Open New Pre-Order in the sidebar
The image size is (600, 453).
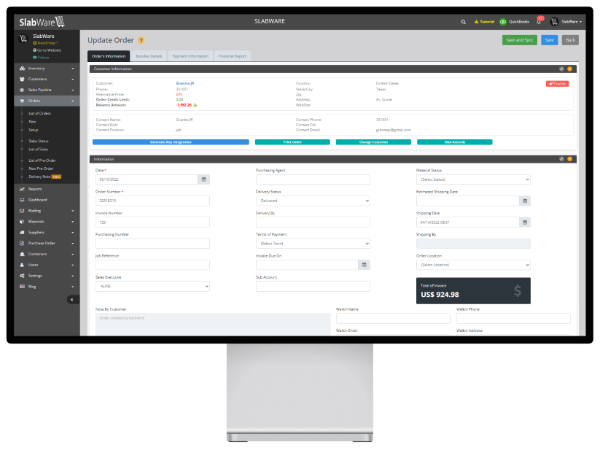[41, 169]
